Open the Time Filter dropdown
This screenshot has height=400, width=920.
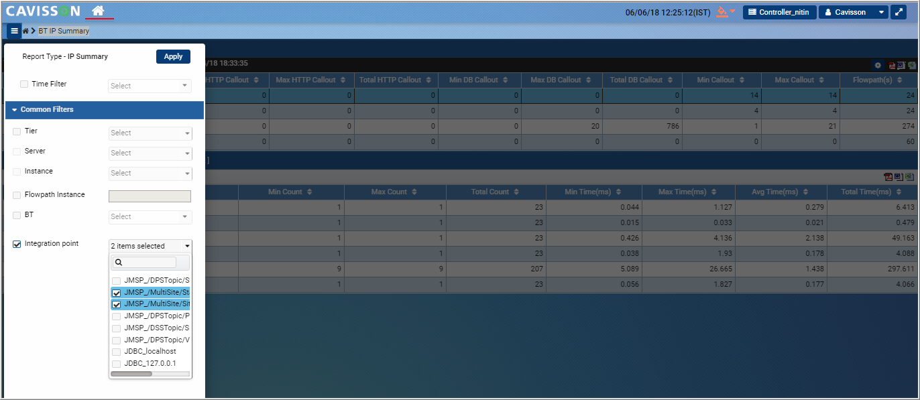150,86
